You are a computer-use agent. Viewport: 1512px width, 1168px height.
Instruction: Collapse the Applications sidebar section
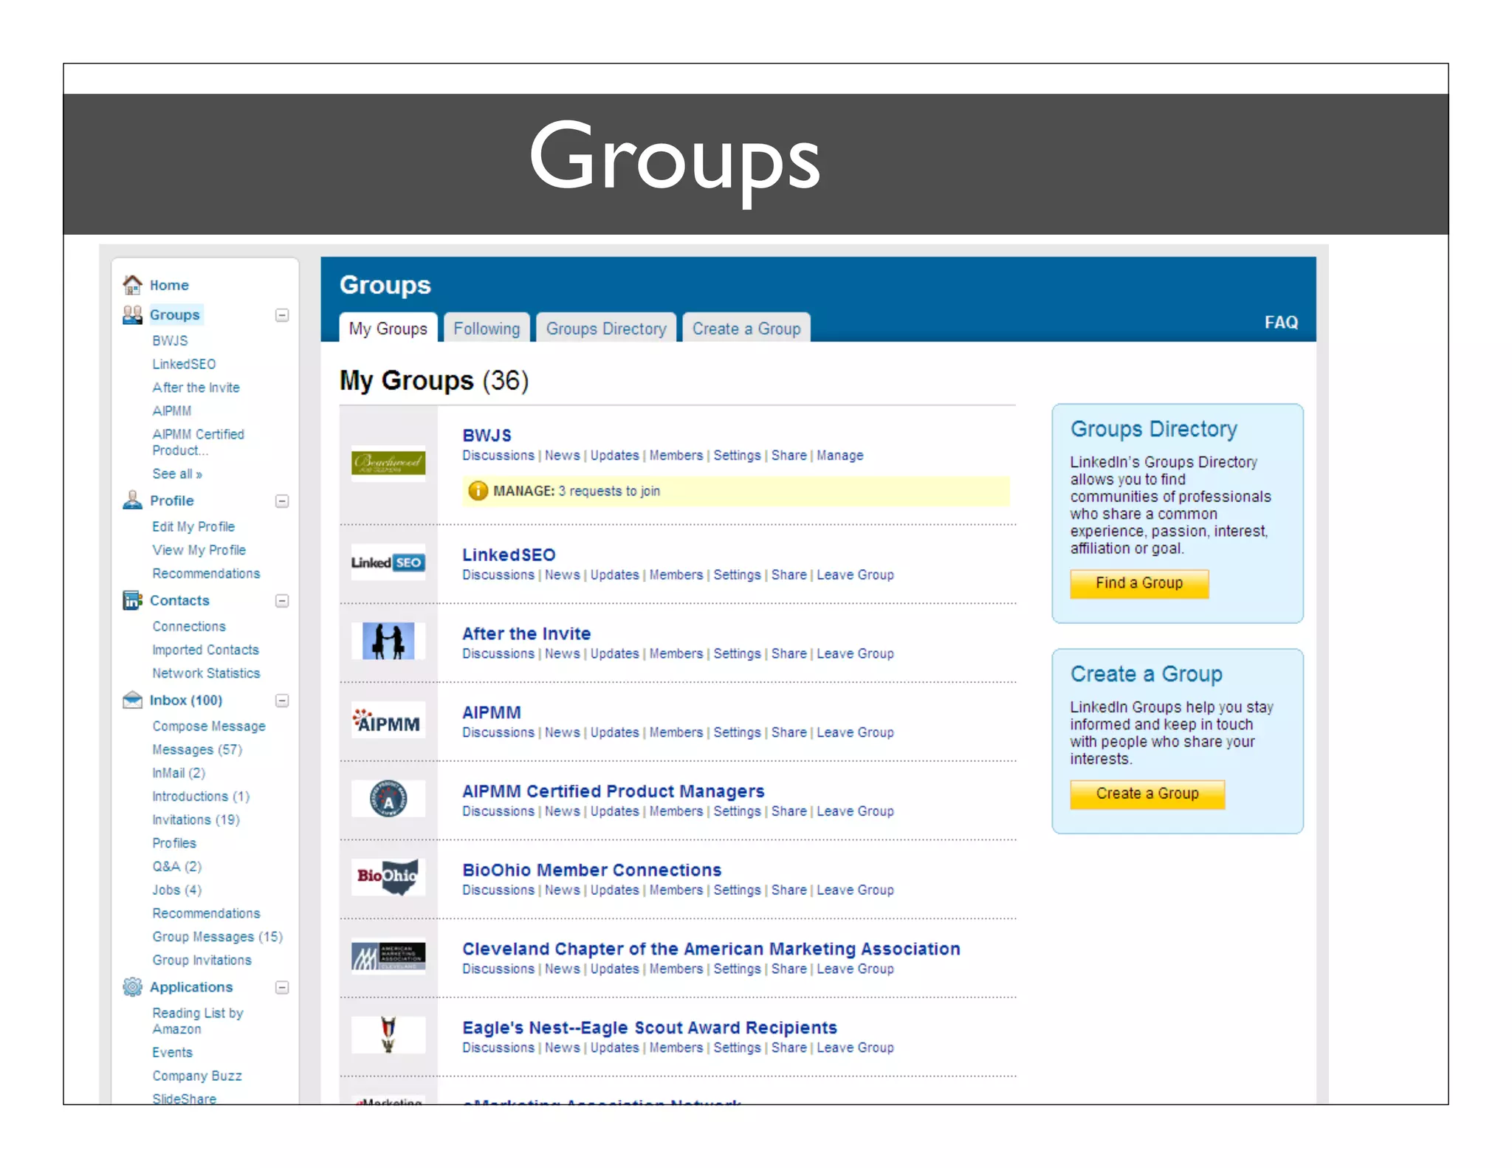[282, 988]
